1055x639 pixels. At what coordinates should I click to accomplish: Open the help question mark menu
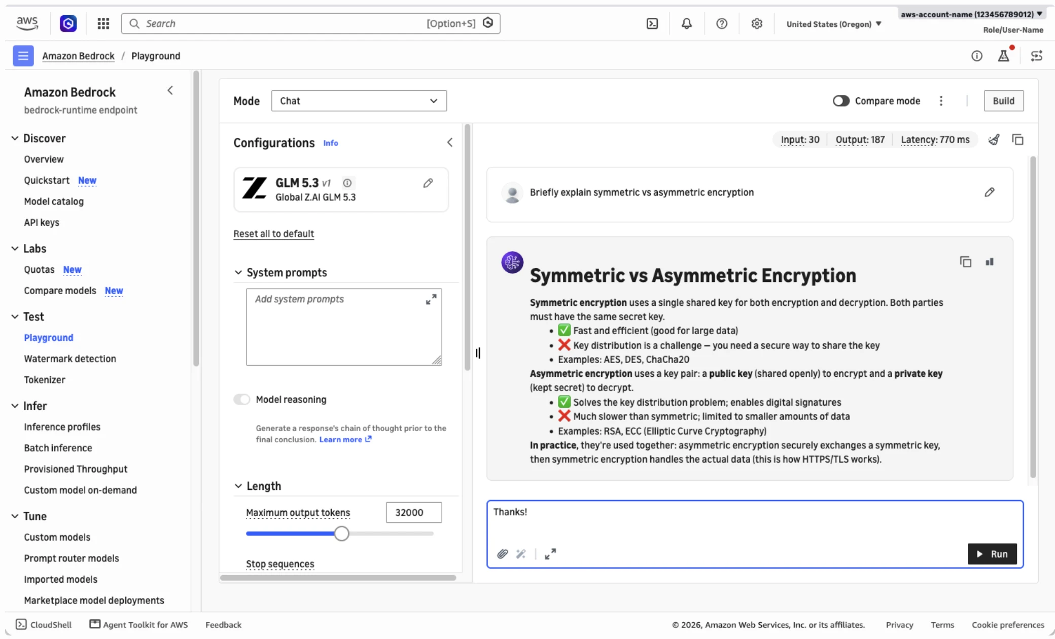point(722,24)
